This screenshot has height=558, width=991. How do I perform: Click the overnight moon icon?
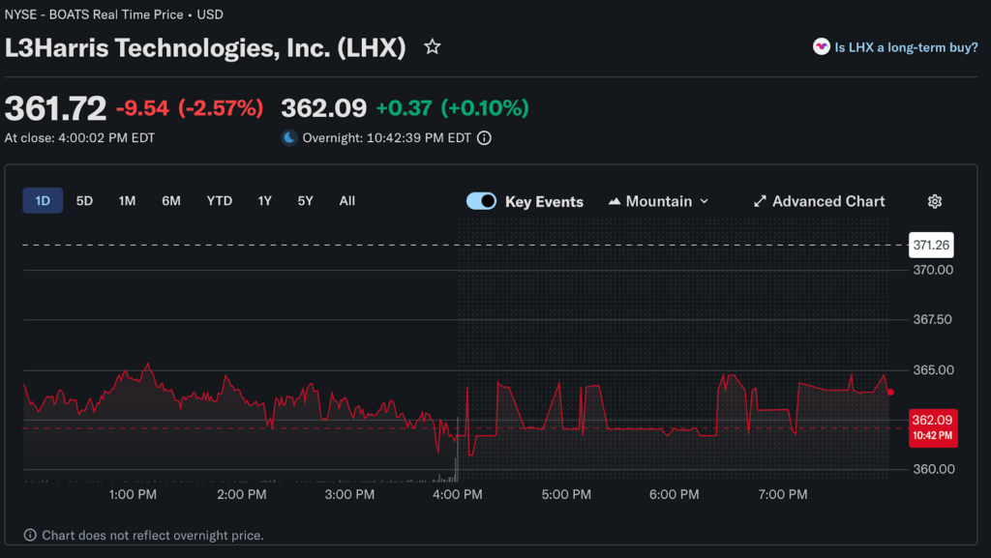point(288,138)
